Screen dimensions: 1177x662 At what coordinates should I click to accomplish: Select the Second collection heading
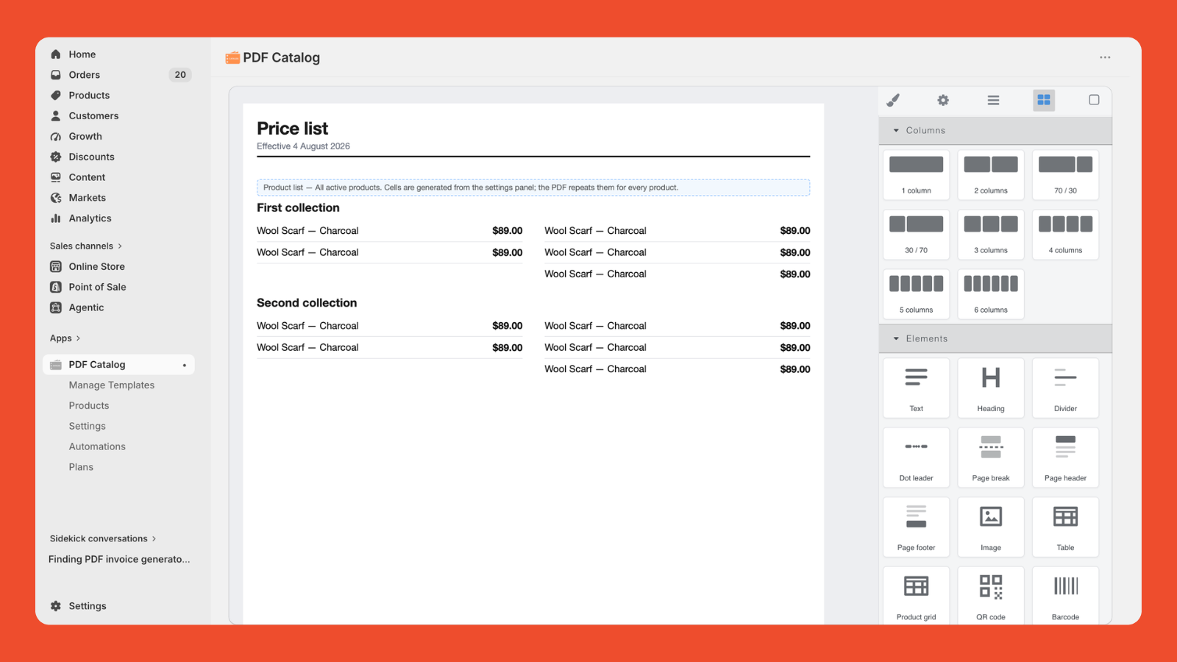coord(307,303)
